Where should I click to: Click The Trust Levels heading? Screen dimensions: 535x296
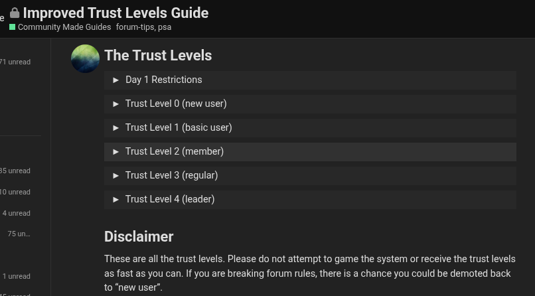(158, 56)
